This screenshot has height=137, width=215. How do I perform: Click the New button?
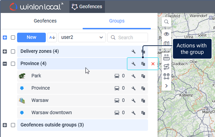click(x=31, y=37)
